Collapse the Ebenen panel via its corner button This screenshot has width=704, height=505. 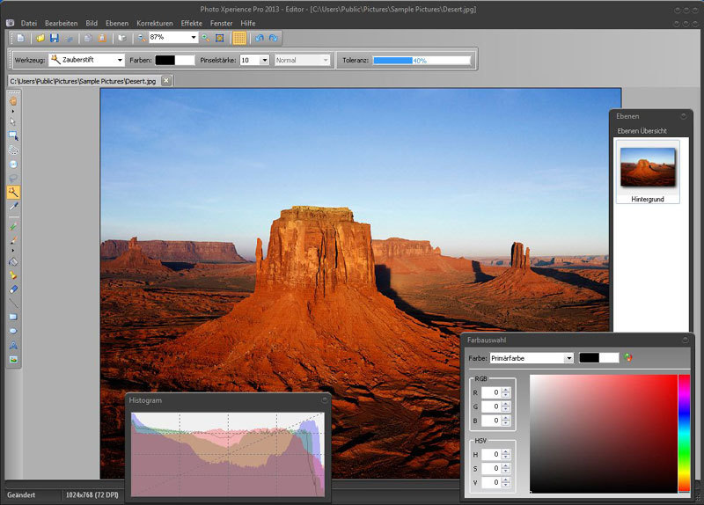[x=684, y=116]
